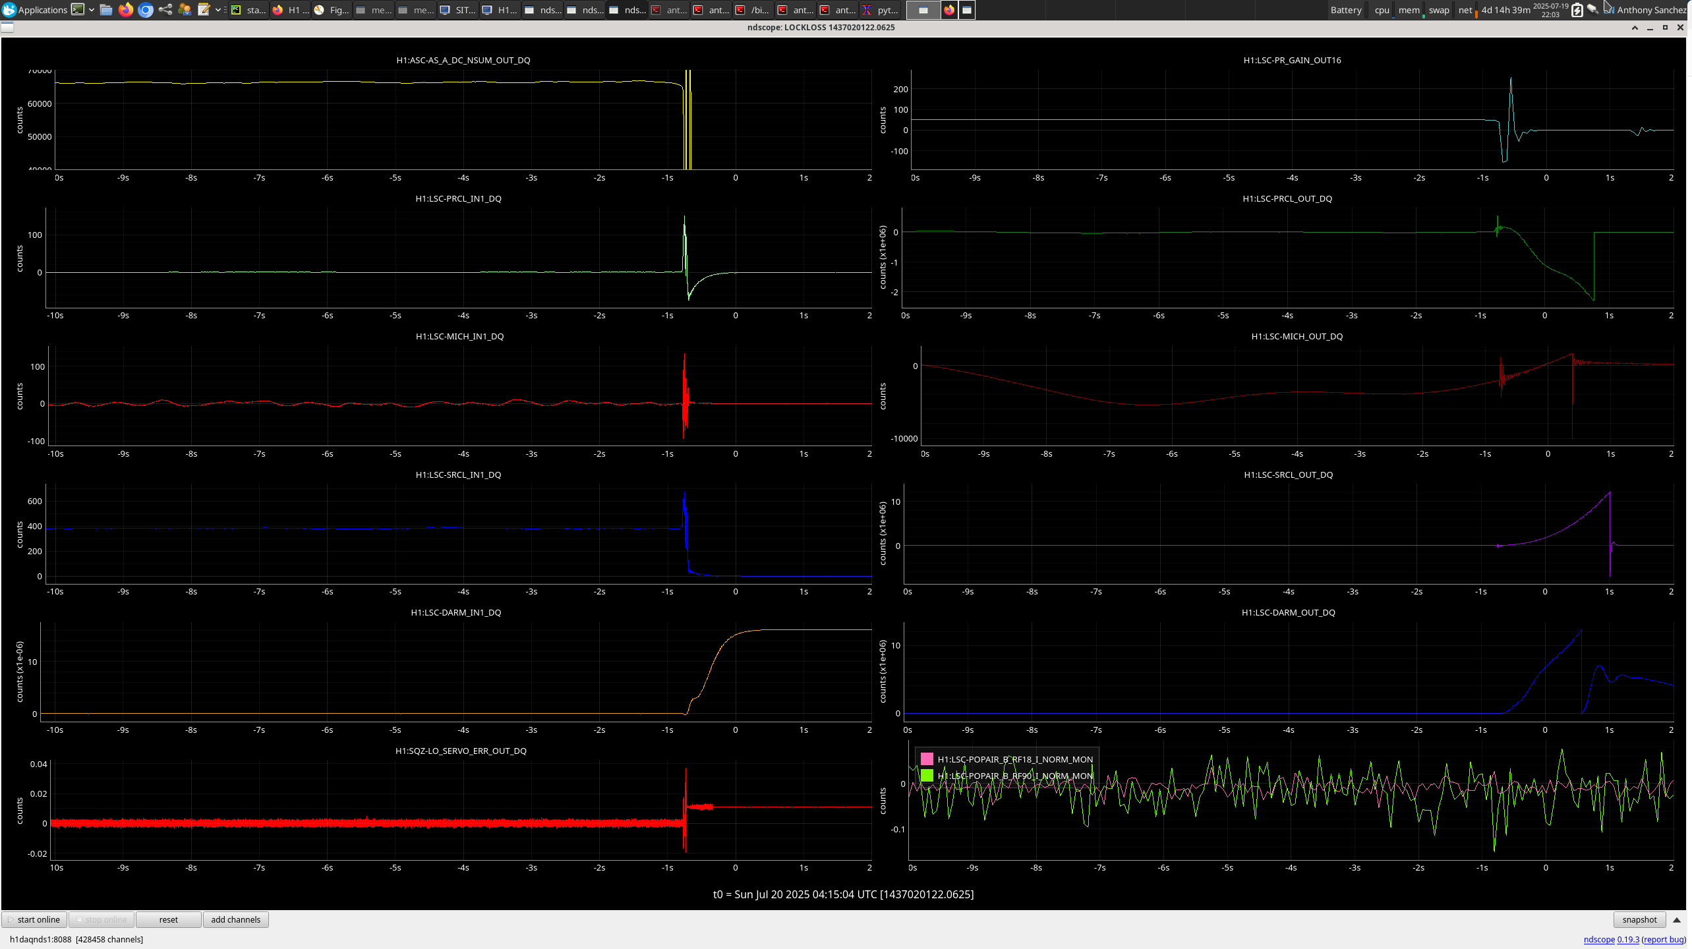Click Firefox icon in workspace switcher
This screenshot has height=949, width=1692.
pos(949,10)
